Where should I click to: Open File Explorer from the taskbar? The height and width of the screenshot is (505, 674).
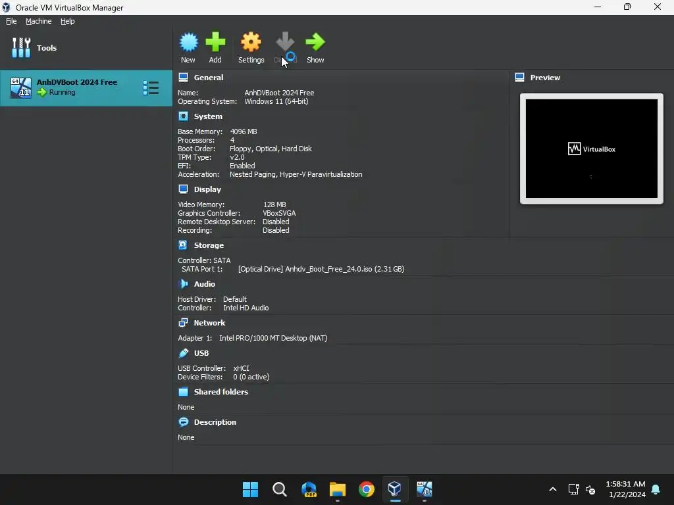(338, 489)
